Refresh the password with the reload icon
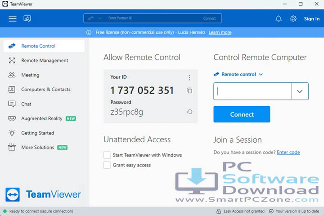The height and width of the screenshot is (216, 324). pyautogui.click(x=189, y=112)
